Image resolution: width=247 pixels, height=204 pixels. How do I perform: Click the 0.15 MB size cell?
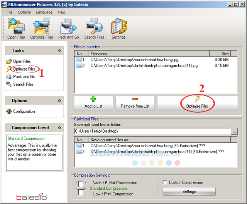(222, 66)
